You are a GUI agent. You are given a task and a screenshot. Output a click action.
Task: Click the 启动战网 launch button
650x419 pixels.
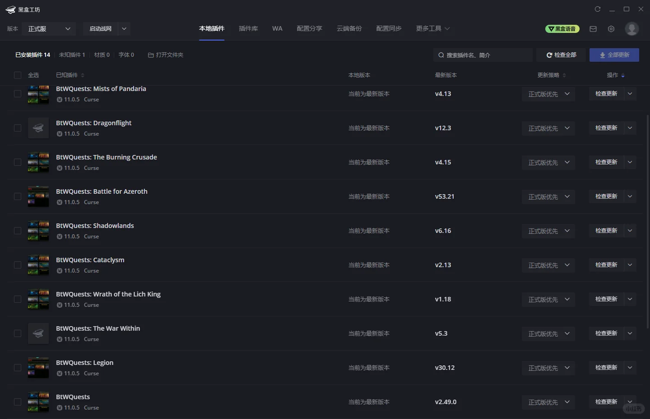pyautogui.click(x=101, y=29)
